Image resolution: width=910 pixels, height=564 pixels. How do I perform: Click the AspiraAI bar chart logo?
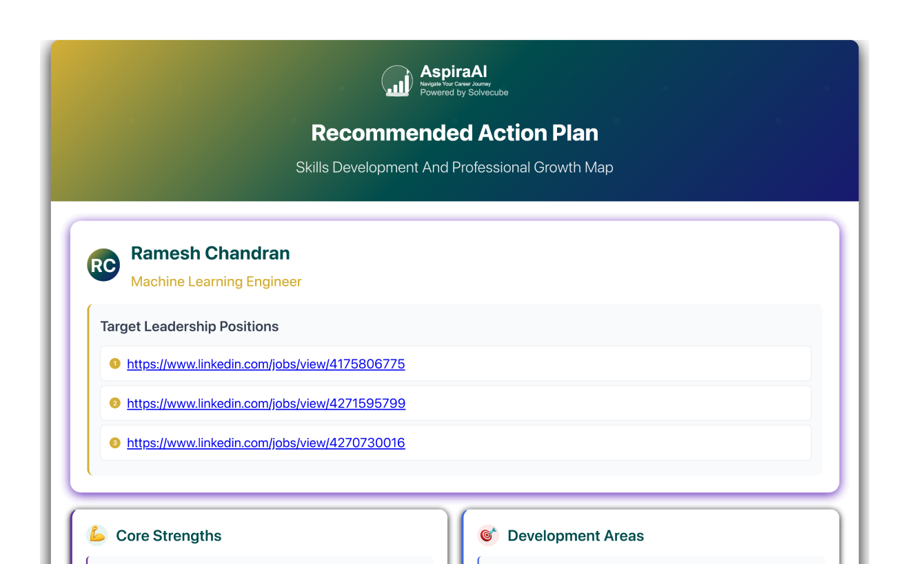click(x=397, y=81)
